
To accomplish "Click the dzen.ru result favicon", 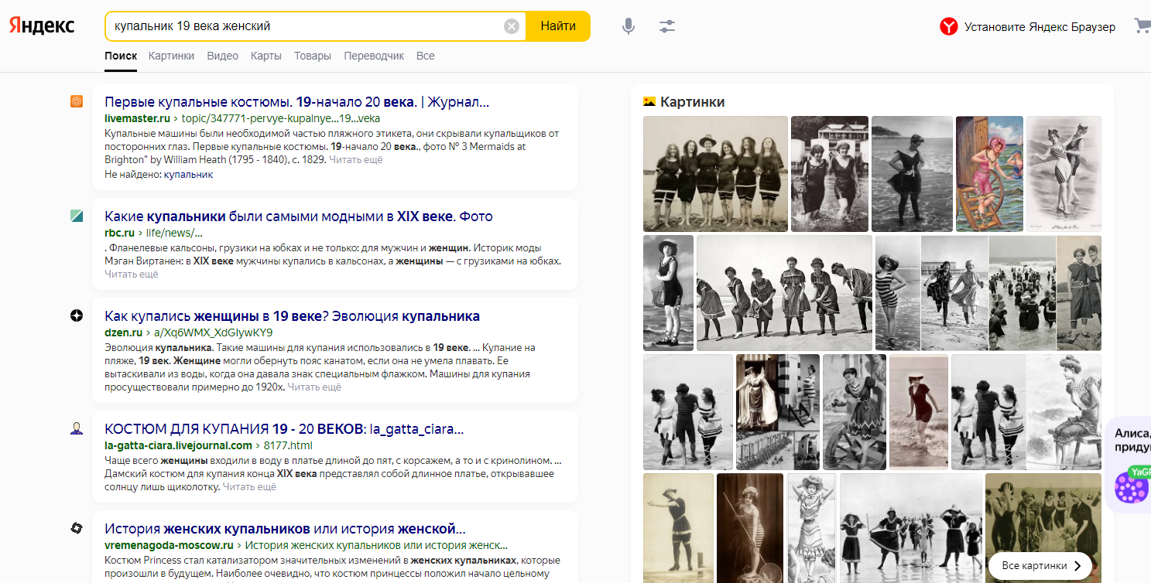I will [77, 315].
